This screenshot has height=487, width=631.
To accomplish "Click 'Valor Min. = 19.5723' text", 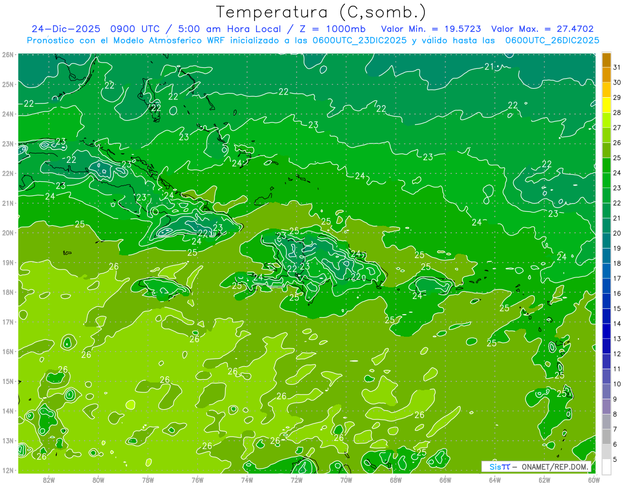I will click(431, 29).
